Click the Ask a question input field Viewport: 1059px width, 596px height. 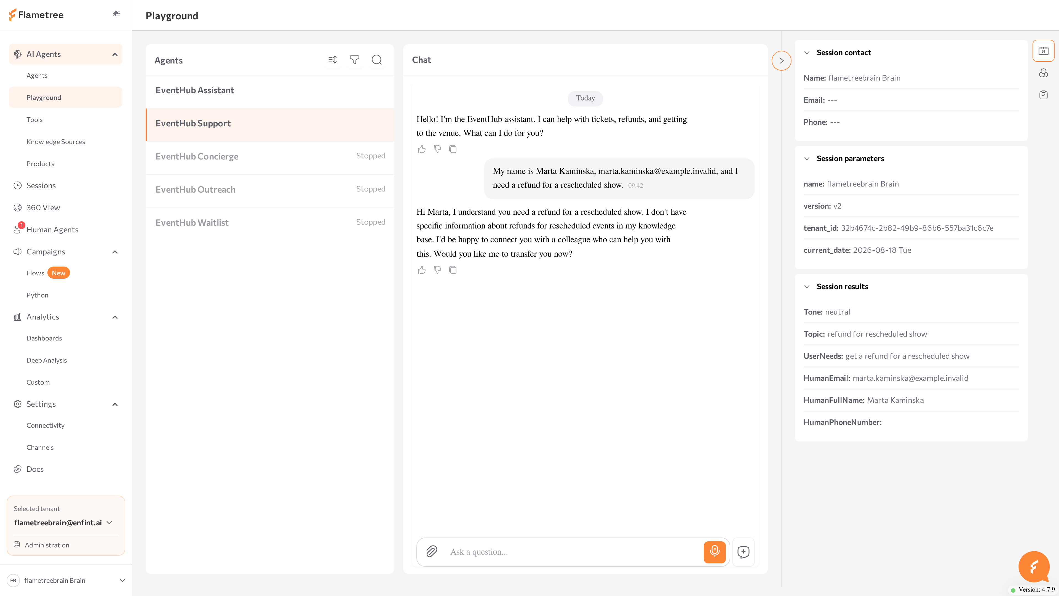(x=574, y=552)
